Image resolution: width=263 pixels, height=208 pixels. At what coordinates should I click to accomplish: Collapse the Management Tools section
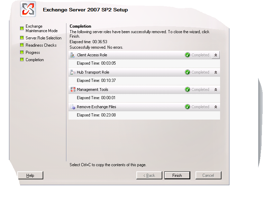point(216,89)
